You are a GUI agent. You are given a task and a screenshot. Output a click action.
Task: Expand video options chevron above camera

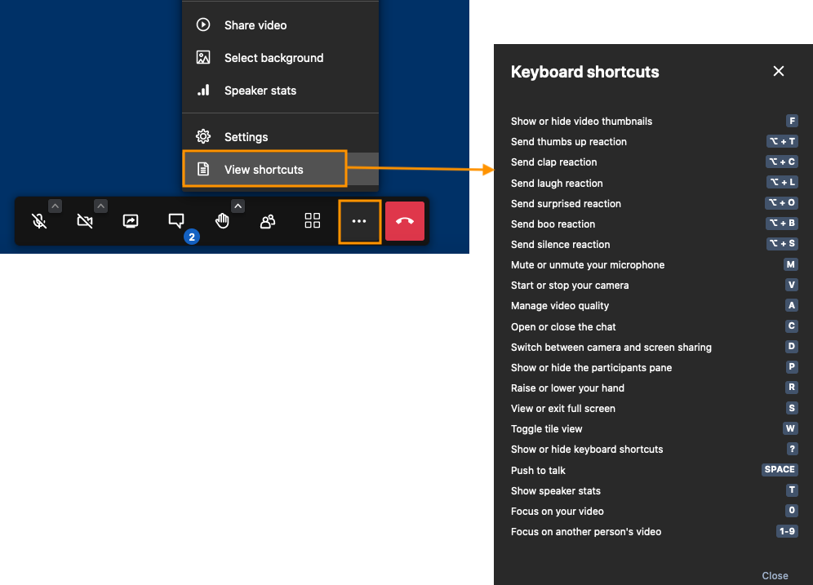point(100,206)
